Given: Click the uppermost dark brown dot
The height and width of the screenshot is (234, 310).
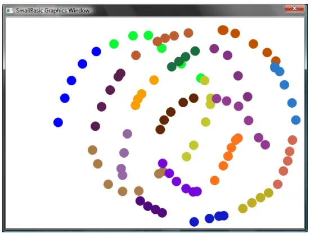Looking at the screenshot, I should tap(194, 98).
